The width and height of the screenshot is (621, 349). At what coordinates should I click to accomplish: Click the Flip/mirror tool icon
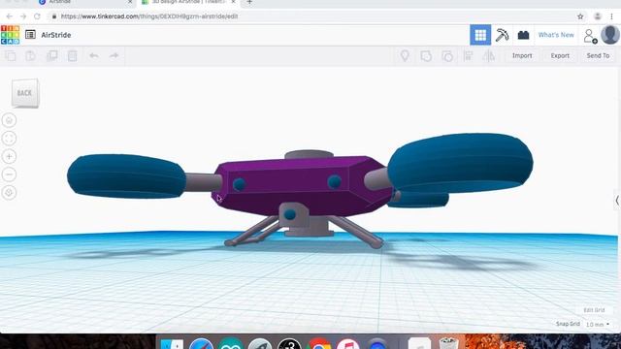pyautogui.click(x=489, y=56)
